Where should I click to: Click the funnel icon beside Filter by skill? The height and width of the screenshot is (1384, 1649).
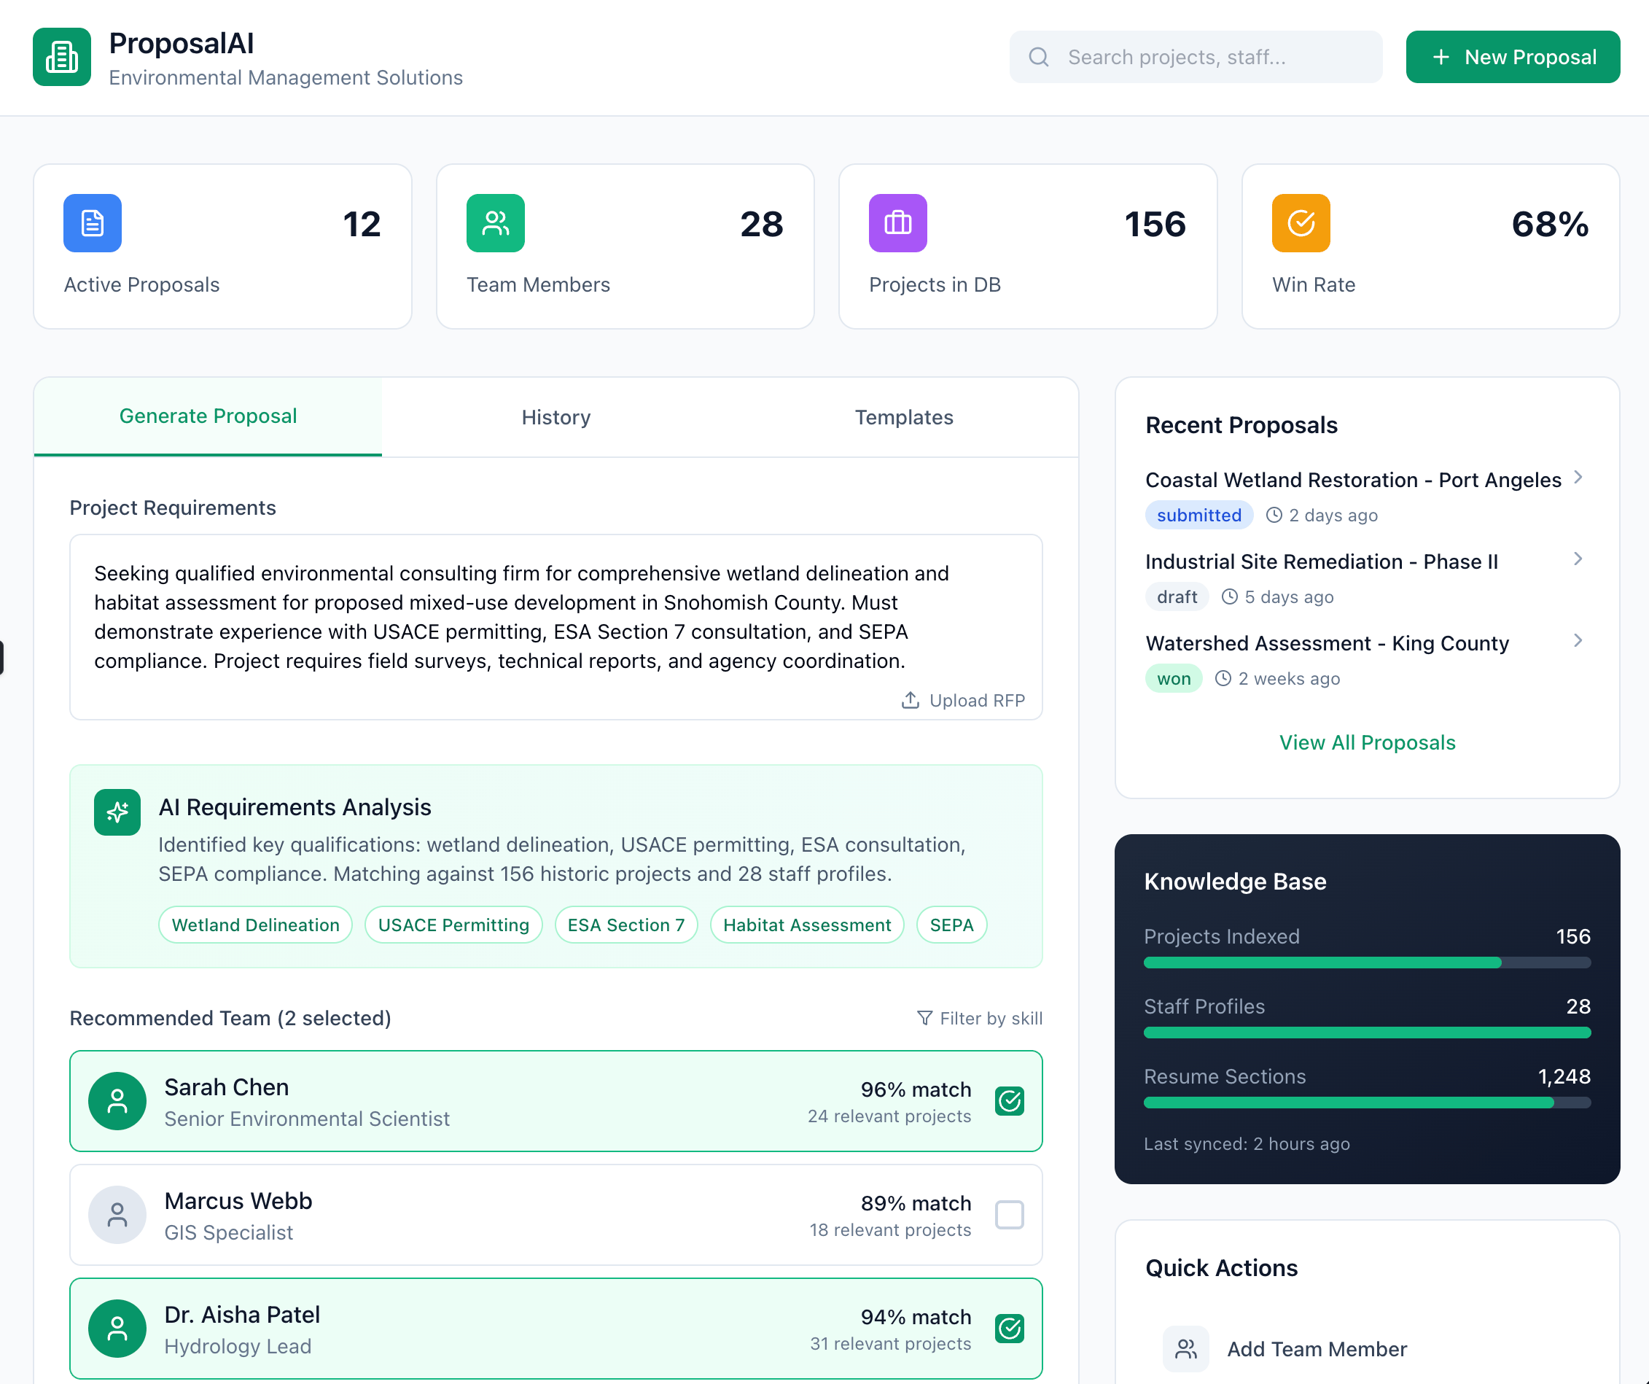(x=925, y=1018)
